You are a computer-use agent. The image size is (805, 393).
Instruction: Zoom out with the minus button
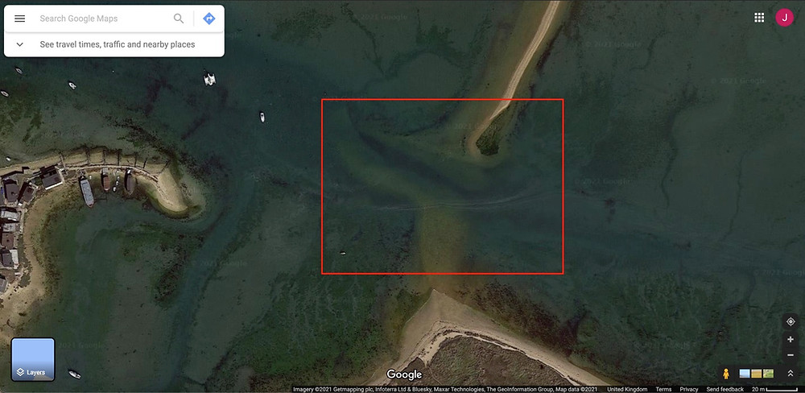[791, 355]
